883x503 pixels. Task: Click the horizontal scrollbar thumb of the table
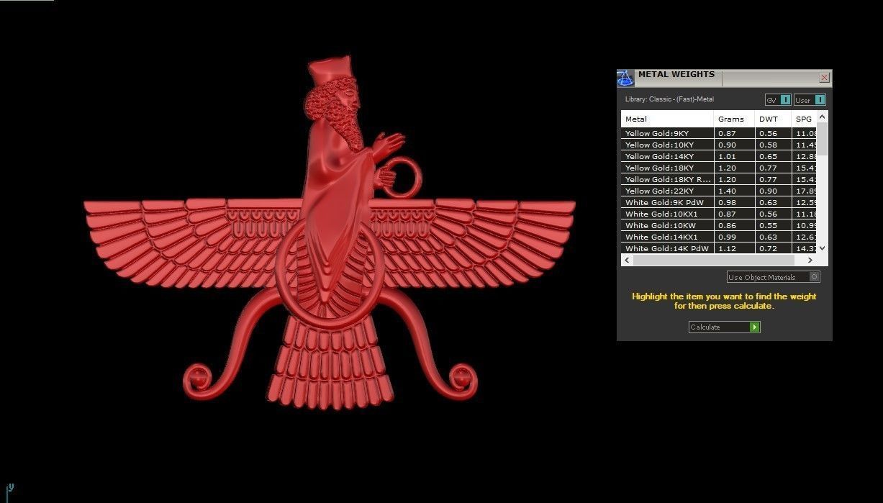coord(713,260)
